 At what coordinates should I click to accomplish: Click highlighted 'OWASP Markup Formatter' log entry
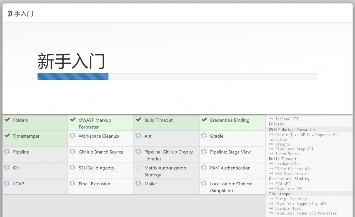click(292, 130)
